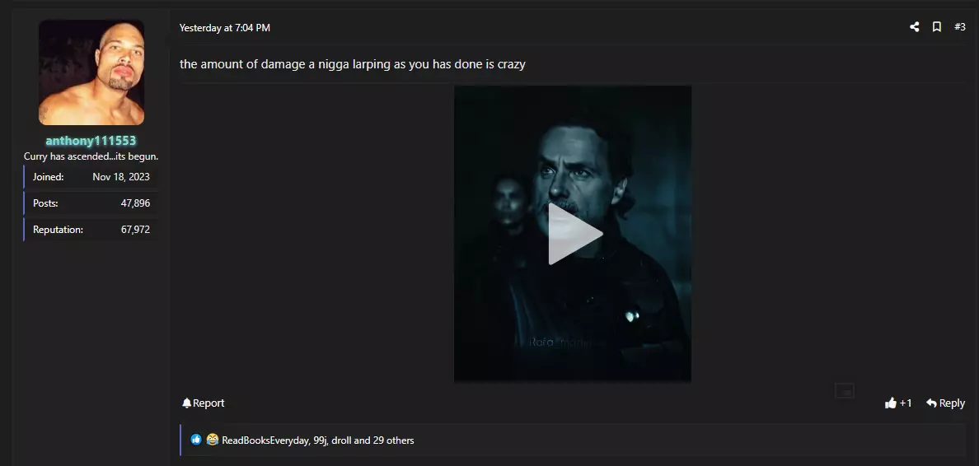Click the share icon on post #3
Image resolution: width=979 pixels, height=466 pixels.
point(914,27)
